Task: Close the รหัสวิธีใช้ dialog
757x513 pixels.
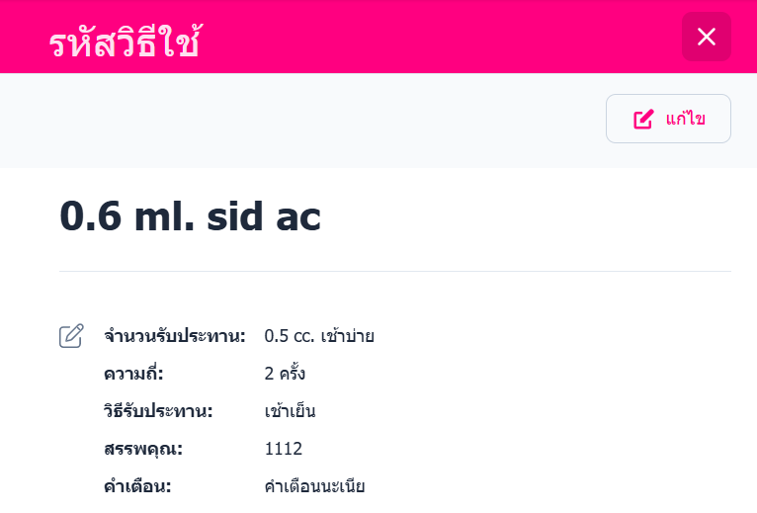Action: (x=706, y=38)
